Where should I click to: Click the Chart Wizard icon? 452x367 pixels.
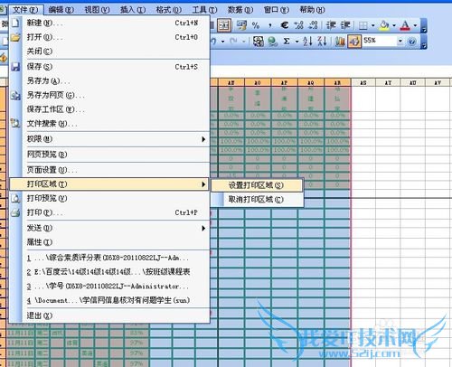coord(340,41)
